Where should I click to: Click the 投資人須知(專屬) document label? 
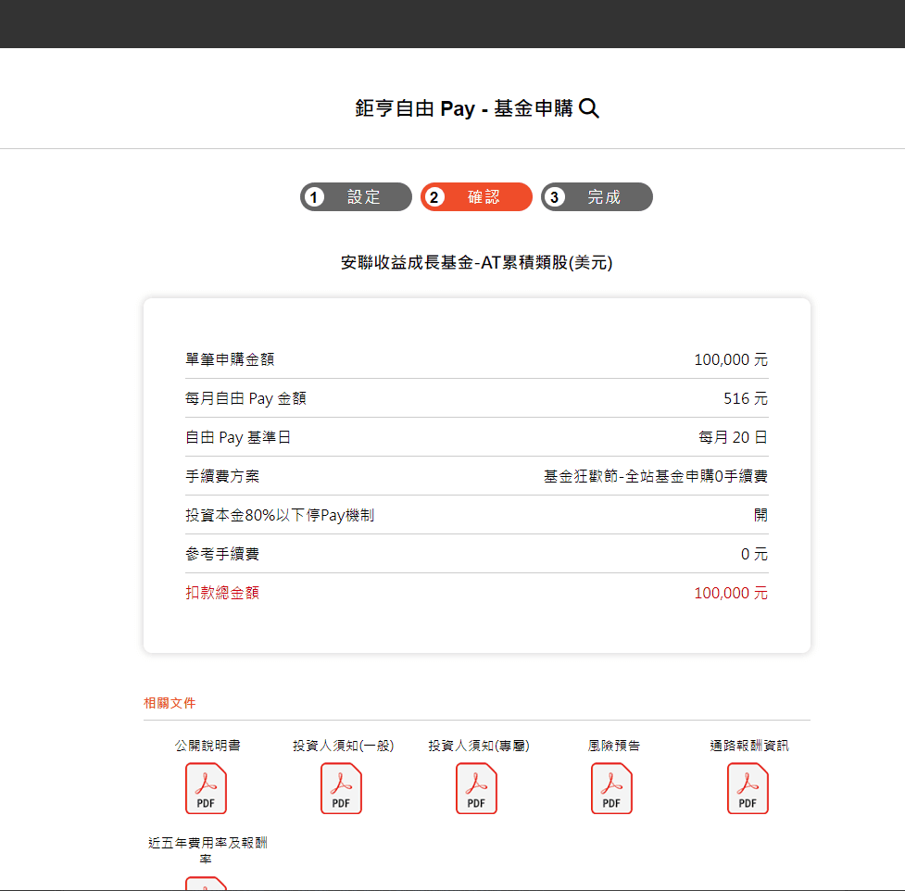[x=479, y=746]
